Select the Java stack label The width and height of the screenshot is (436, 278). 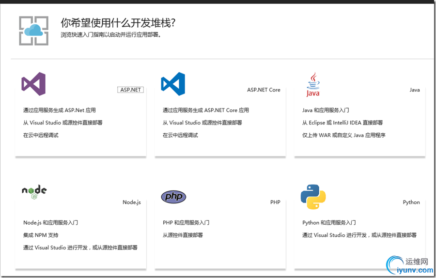[x=415, y=90]
